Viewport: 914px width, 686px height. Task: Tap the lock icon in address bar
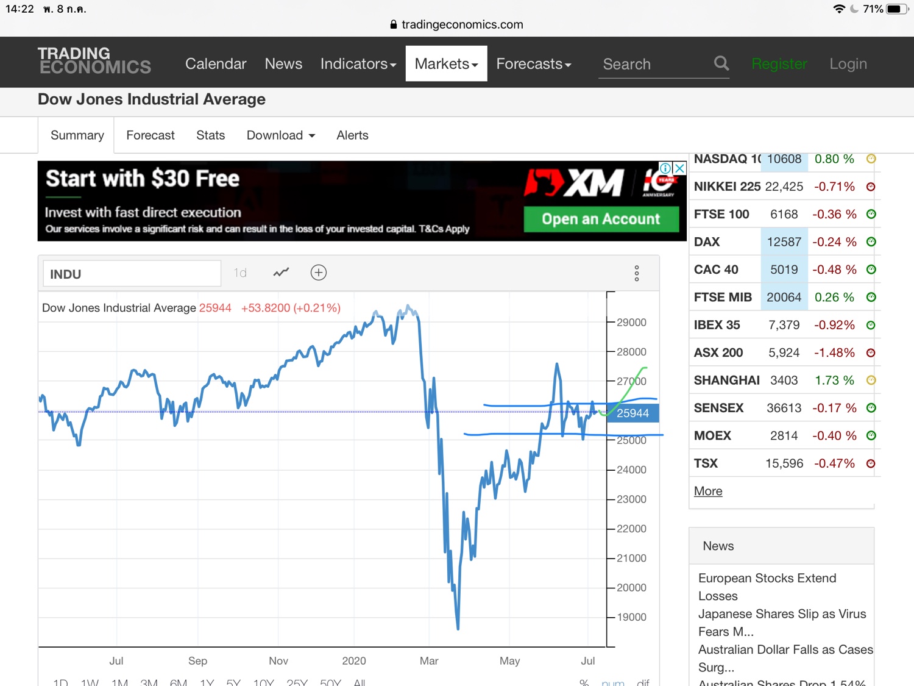point(394,24)
